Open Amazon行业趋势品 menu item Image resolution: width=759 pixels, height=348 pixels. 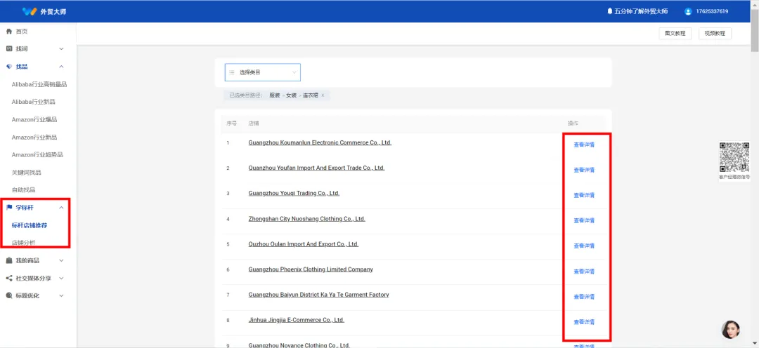pyautogui.click(x=37, y=154)
